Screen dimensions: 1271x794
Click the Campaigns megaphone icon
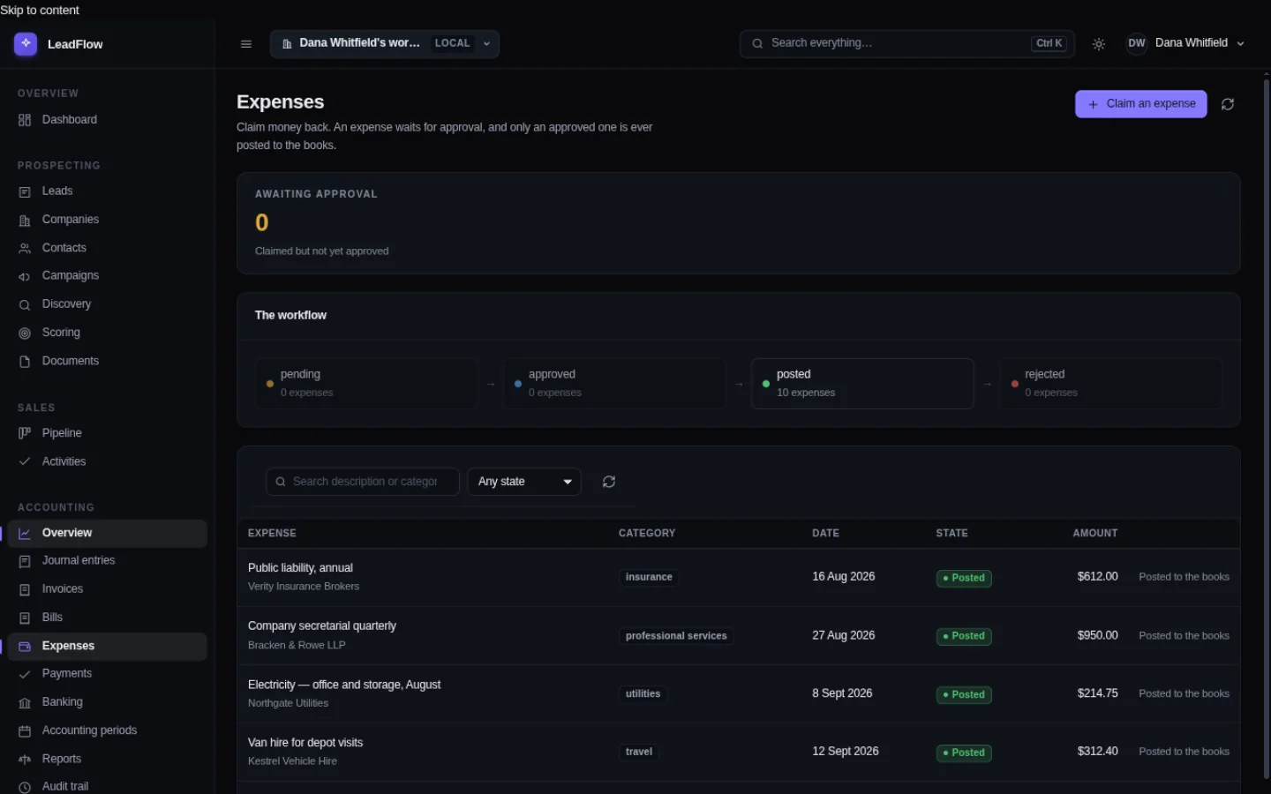(x=25, y=276)
